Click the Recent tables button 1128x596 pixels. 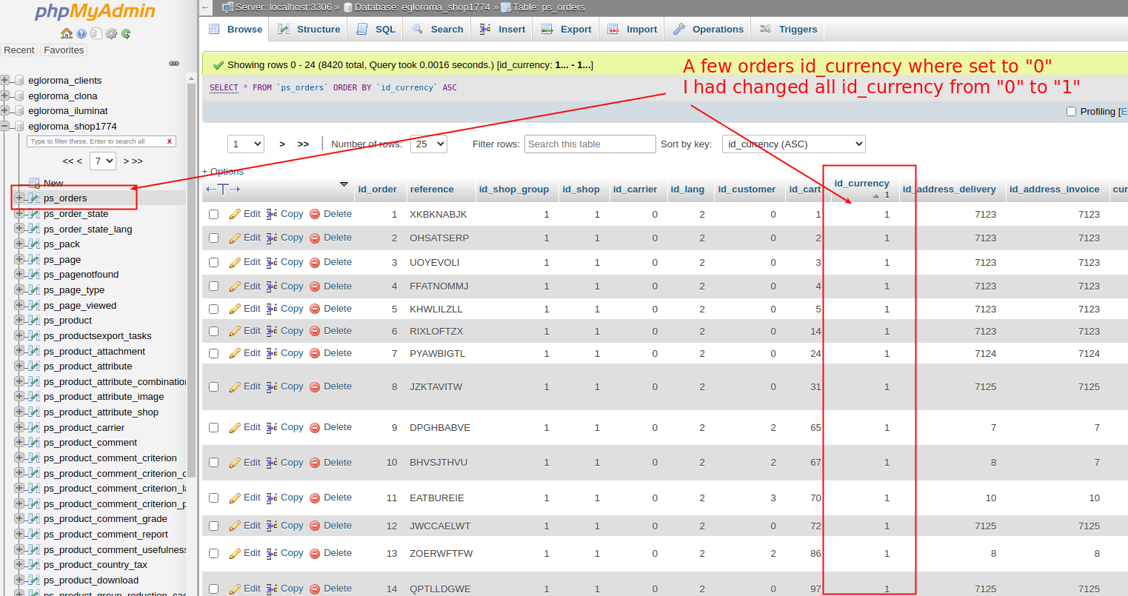(19, 50)
